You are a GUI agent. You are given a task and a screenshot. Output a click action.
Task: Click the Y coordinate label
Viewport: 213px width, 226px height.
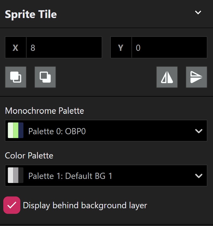coord(121,48)
